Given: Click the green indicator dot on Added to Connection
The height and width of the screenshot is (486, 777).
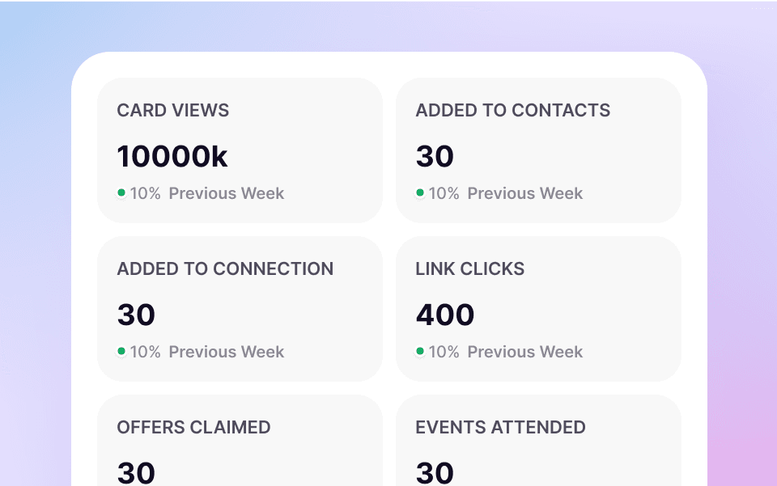Looking at the screenshot, I should (x=121, y=352).
